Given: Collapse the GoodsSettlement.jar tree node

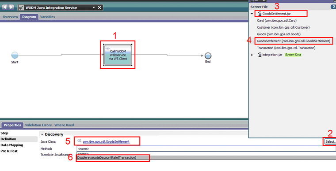Looking at the screenshot, I should click(x=252, y=14).
